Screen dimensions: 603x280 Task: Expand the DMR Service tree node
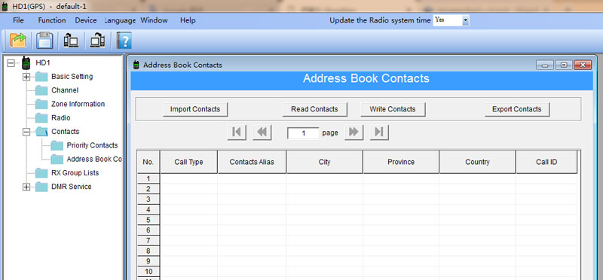(26, 187)
